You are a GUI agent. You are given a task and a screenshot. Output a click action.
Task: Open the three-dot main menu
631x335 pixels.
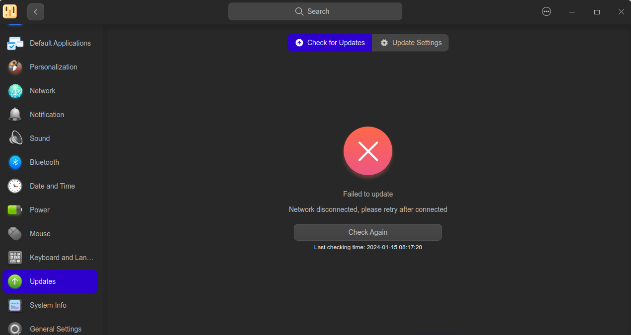click(546, 12)
